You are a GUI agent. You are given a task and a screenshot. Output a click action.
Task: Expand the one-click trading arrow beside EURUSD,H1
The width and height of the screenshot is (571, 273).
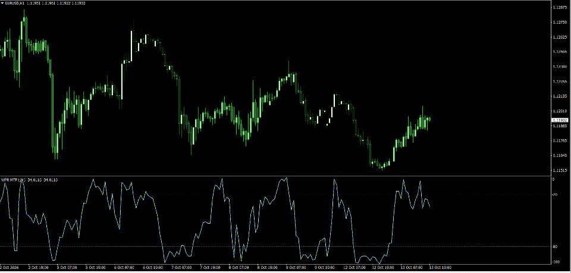(2, 3)
